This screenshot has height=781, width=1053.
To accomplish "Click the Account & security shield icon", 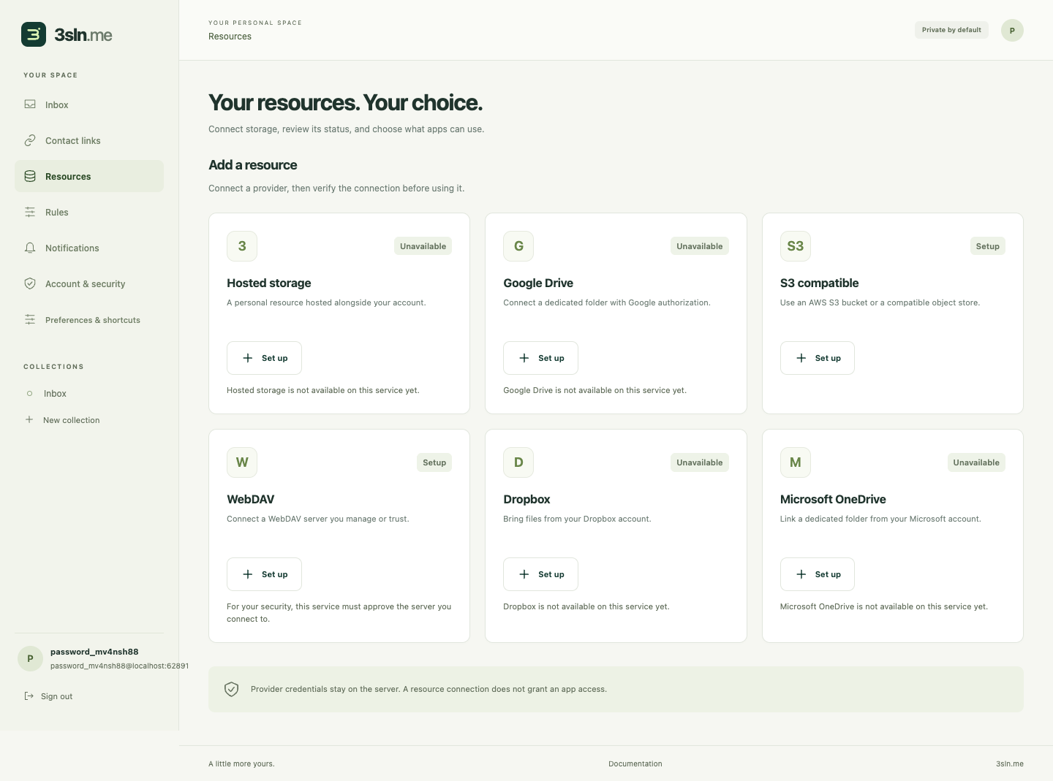I will (30, 283).
